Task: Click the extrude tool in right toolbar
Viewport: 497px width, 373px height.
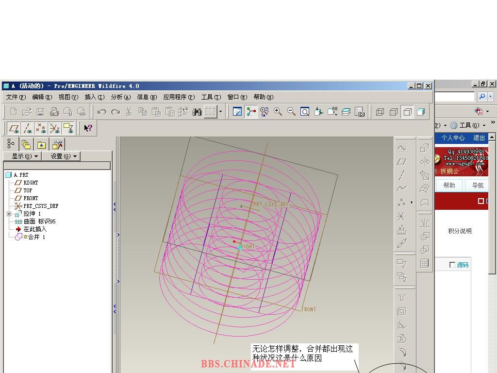Action: [425, 148]
